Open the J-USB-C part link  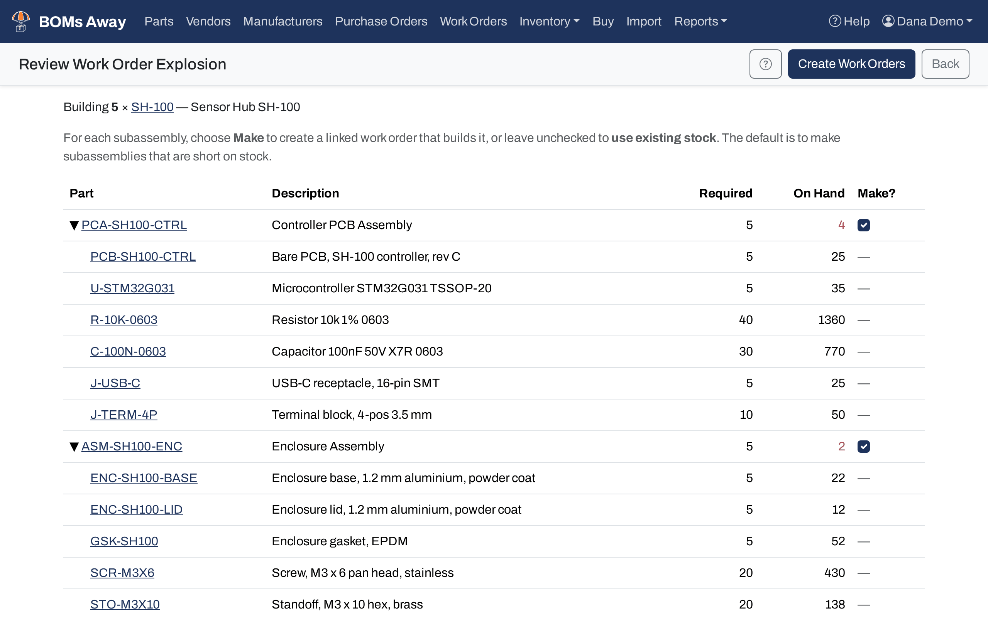click(115, 383)
